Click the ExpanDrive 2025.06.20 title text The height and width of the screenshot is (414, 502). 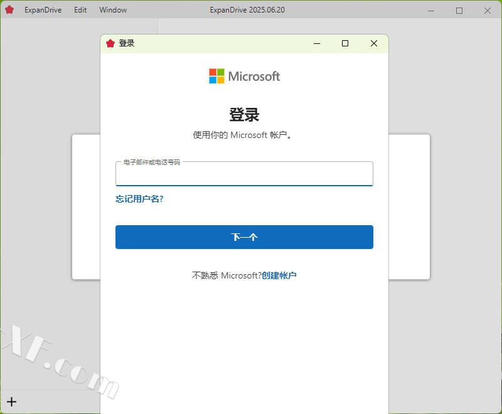[247, 10]
